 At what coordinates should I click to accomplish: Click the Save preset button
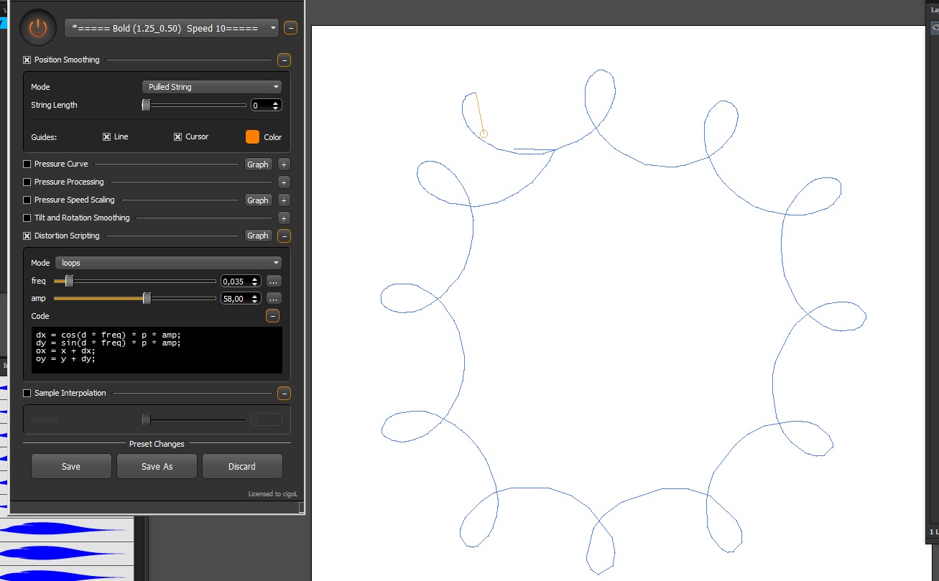pos(71,466)
